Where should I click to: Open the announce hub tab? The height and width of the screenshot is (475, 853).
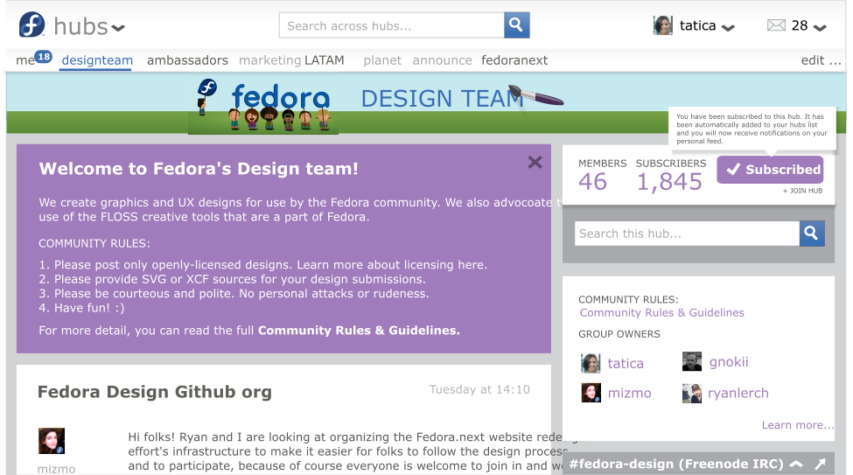click(442, 60)
